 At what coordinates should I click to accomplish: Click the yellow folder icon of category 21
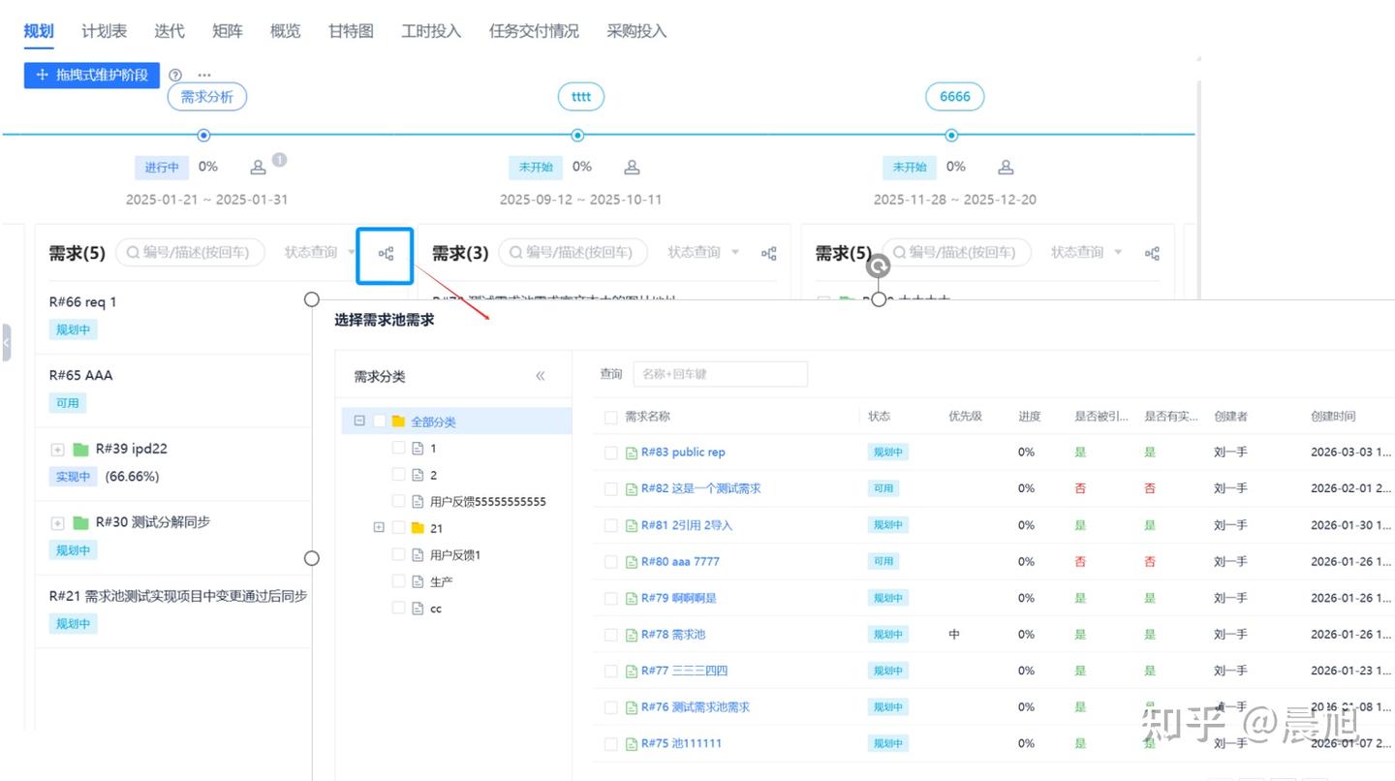[x=418, y=528]
